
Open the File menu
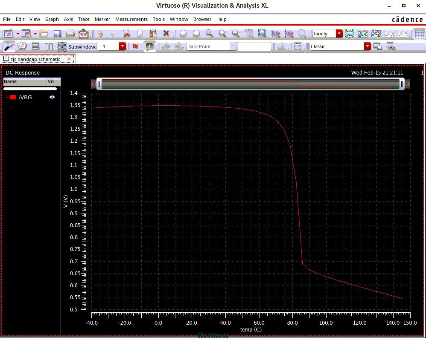point(7,19)
